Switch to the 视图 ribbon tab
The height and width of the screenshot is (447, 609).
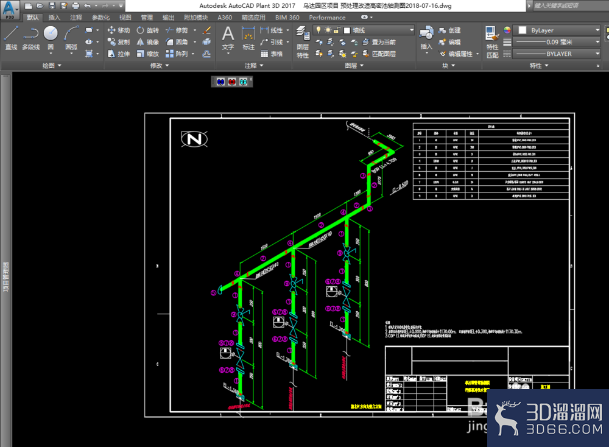click(x=125, y=18)
